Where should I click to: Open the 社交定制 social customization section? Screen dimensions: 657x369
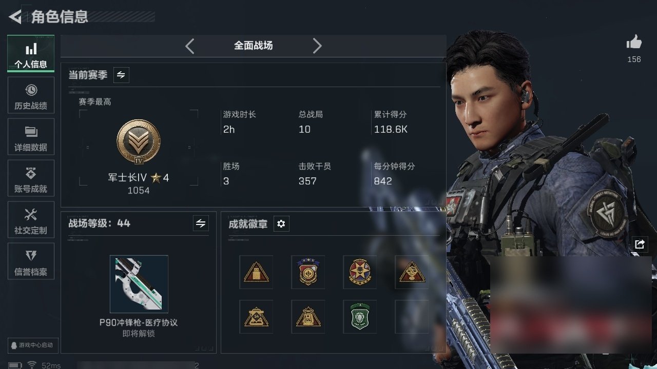point(31,222)
